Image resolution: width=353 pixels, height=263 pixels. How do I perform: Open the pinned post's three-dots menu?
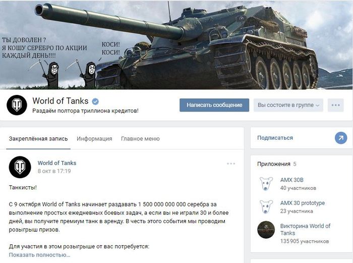231,164
